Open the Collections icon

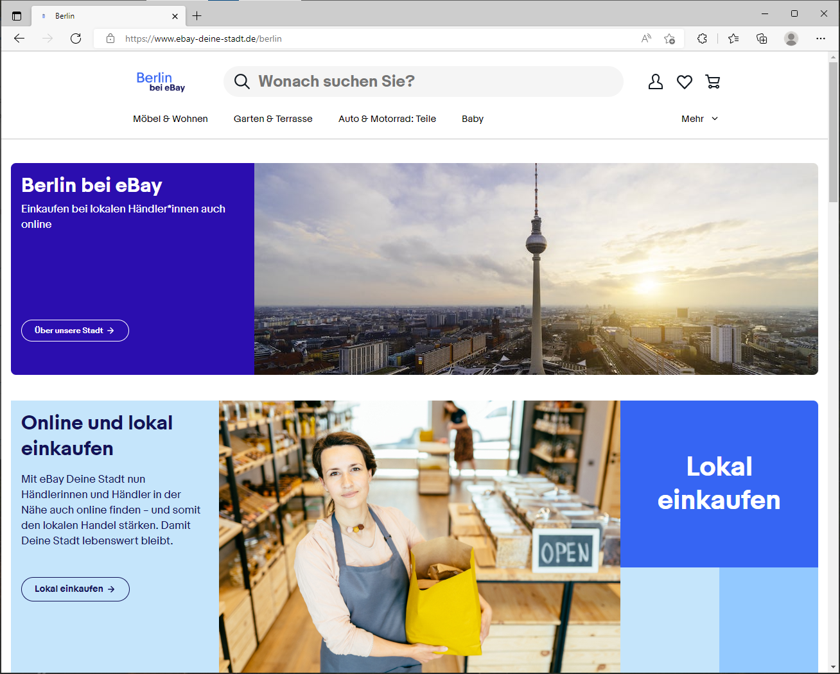[x=762, y=39]
